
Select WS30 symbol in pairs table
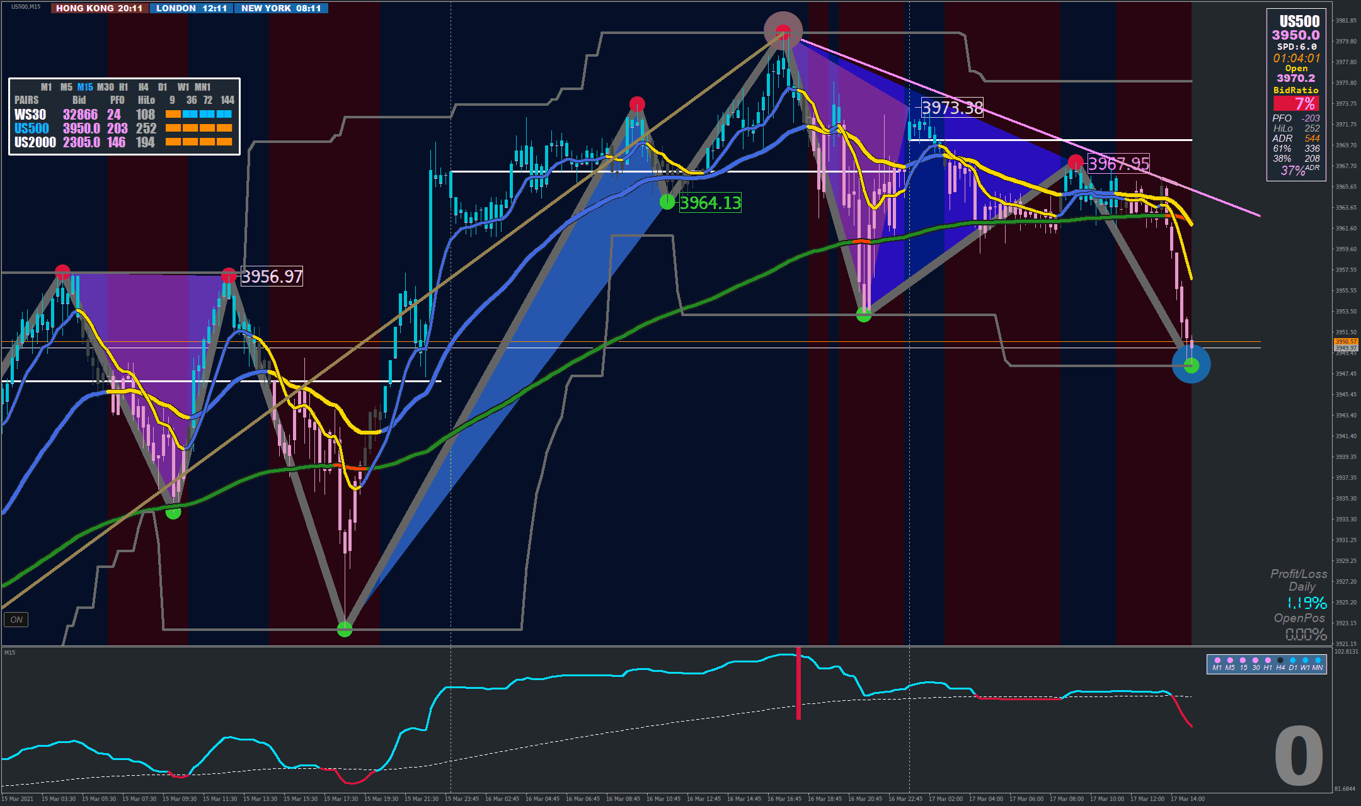(30, 115)
